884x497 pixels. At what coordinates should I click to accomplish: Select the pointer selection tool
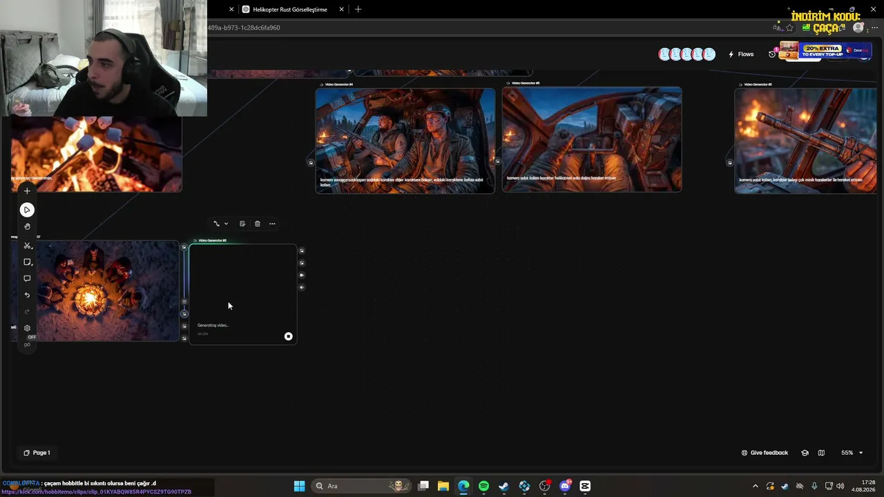pos(27,210)
